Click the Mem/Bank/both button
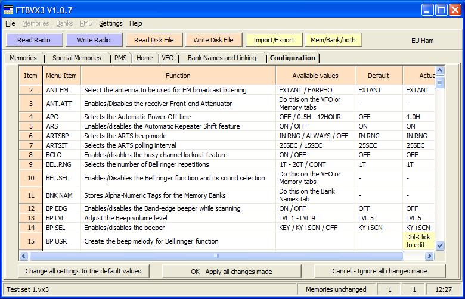The image size is (465, 299). tap(333, 40)
